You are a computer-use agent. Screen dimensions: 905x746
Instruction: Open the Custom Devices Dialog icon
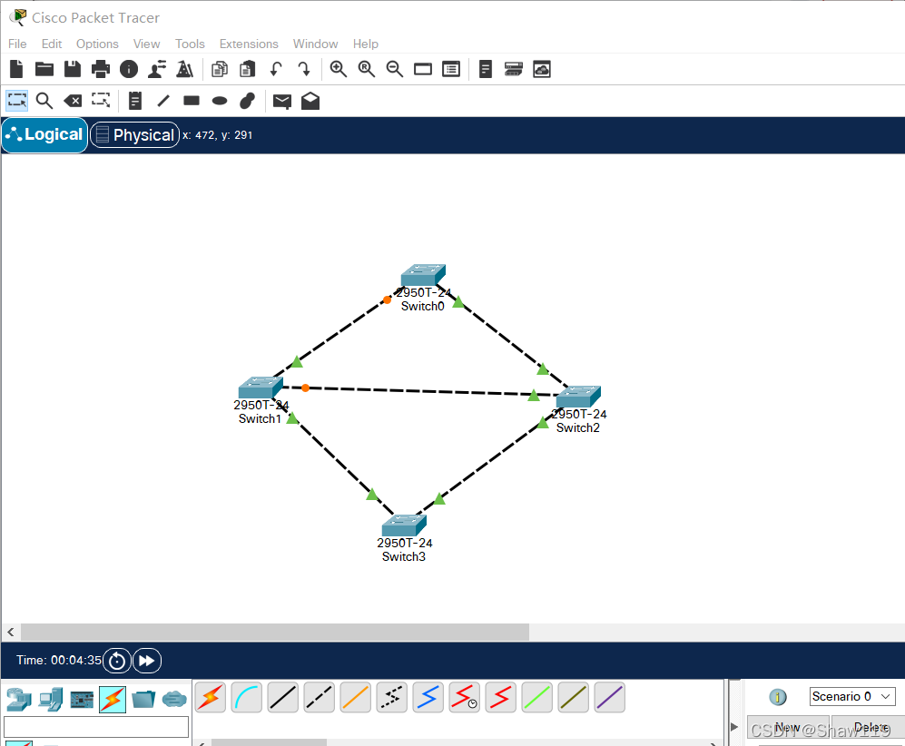pyautogui.click(x=451, y=69)
